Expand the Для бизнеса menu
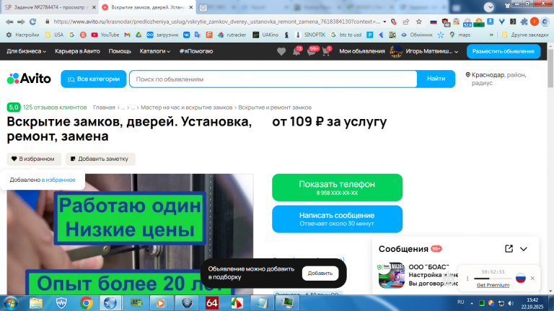Image resolution: width=554 pixels, height=311 pixels. [x=27, y=51]
